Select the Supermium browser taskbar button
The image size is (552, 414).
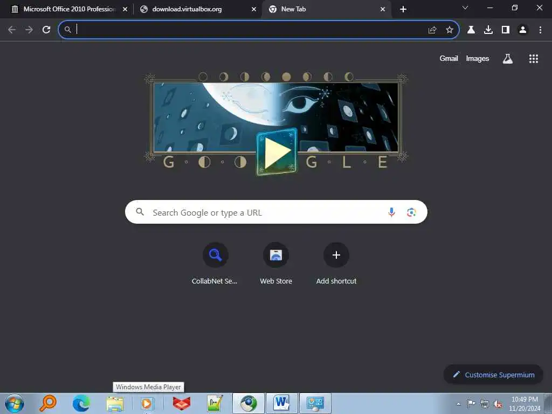(248, 403)
